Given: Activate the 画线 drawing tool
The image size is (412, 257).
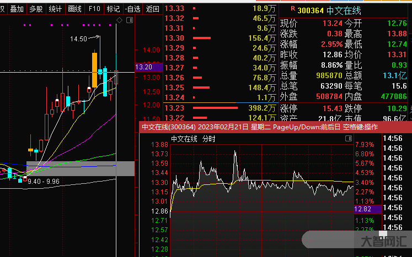Looking at the screenshot, I should pos(74,9).
